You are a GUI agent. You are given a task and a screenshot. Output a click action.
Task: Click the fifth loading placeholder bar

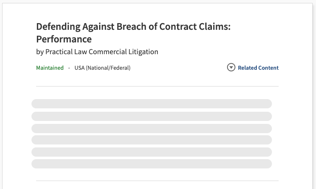coord(151,152)
